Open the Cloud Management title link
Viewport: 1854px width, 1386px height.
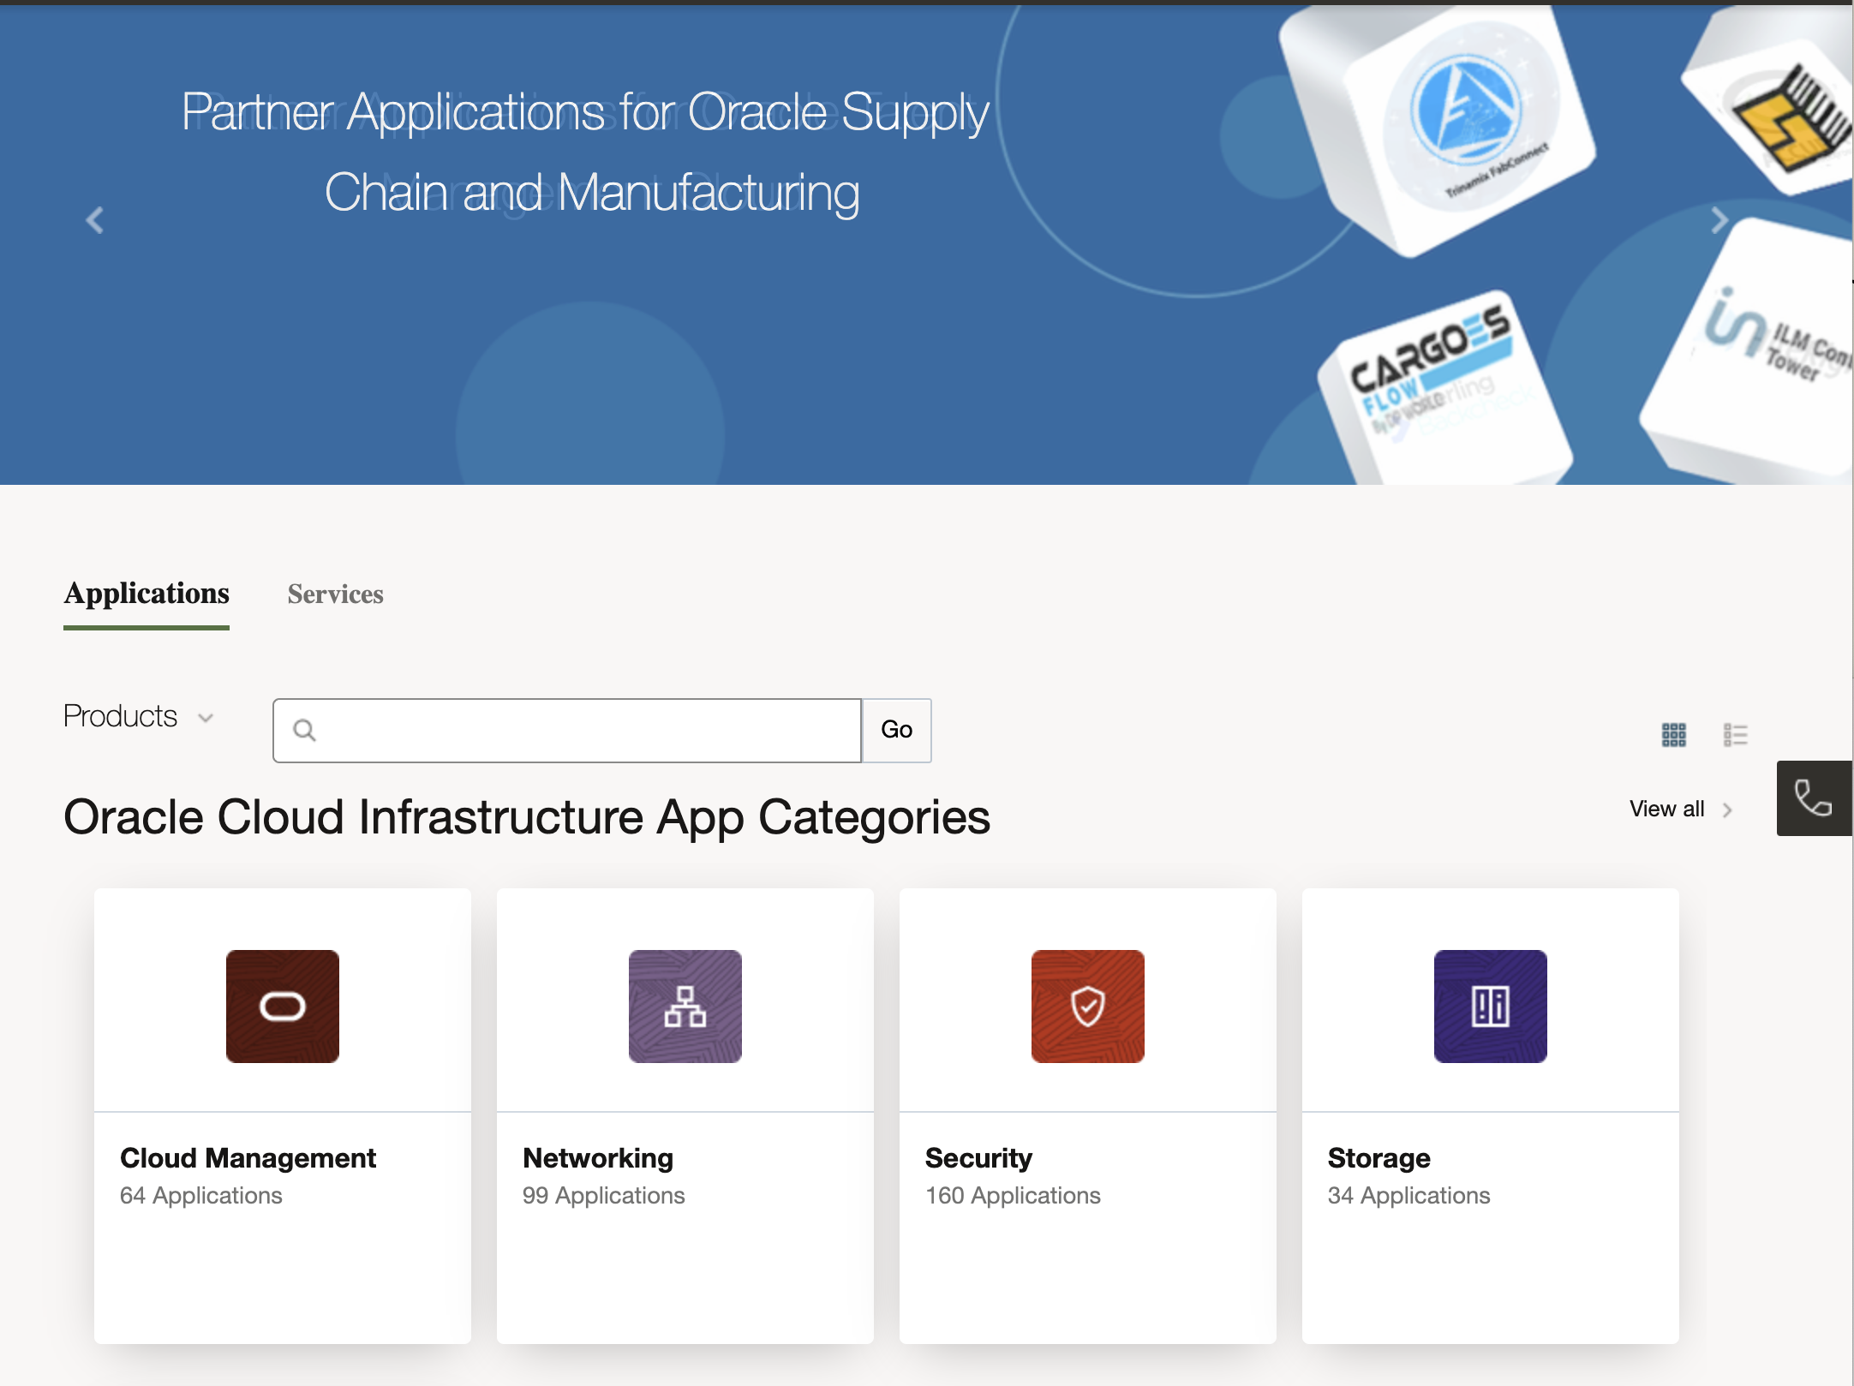tap(248, 1158)
